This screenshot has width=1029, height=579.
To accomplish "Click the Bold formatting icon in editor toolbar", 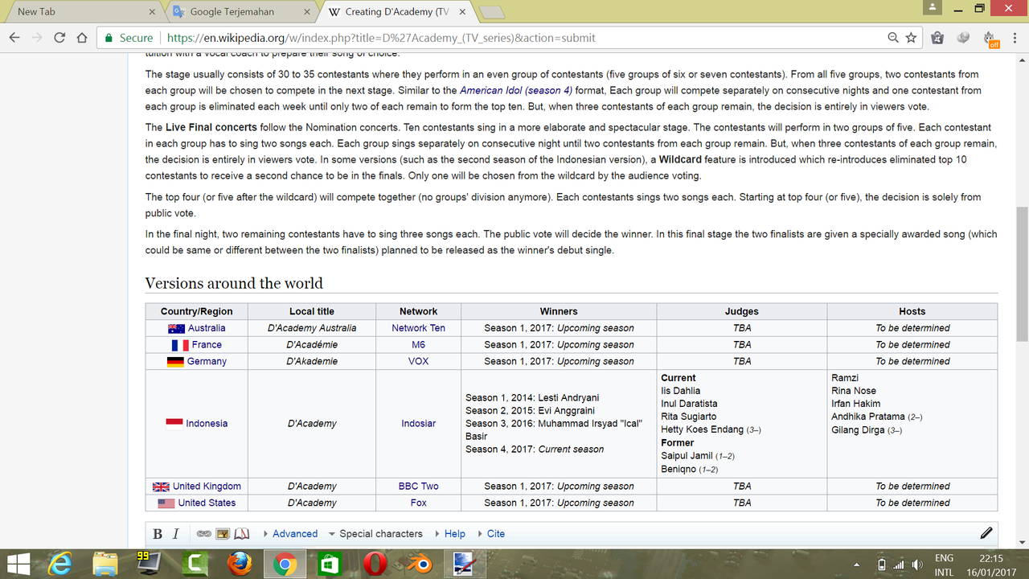I will (x=158, y=534).
